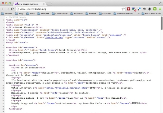This screenshot has width=163, height=113.
Task: Open the extension icon with red badge
Action: (134, 9)
